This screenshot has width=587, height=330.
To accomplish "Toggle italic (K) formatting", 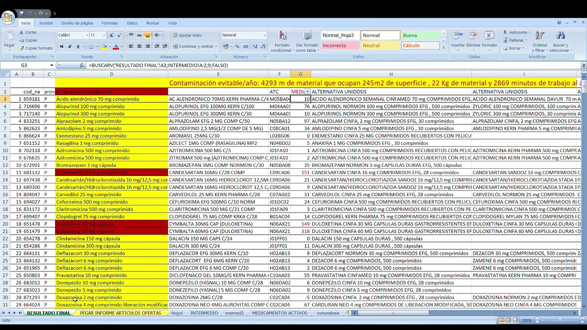I will (x=70, y=46).
